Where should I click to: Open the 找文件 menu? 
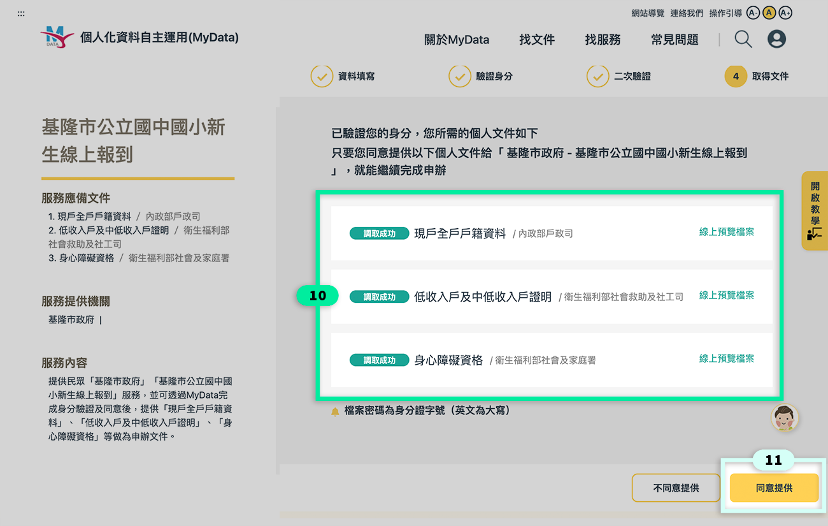pyautogui.click(x=537, y=40)
